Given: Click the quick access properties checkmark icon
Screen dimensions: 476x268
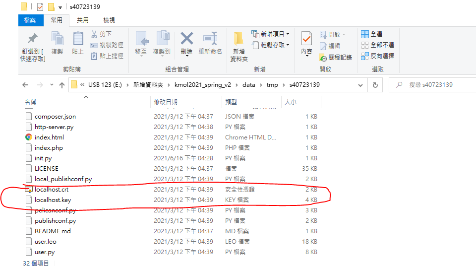Looking at the screenshot, I should 40,6.
